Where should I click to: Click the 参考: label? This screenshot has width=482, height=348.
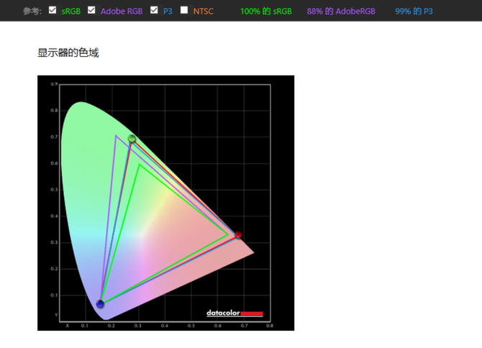pos(32,12)
